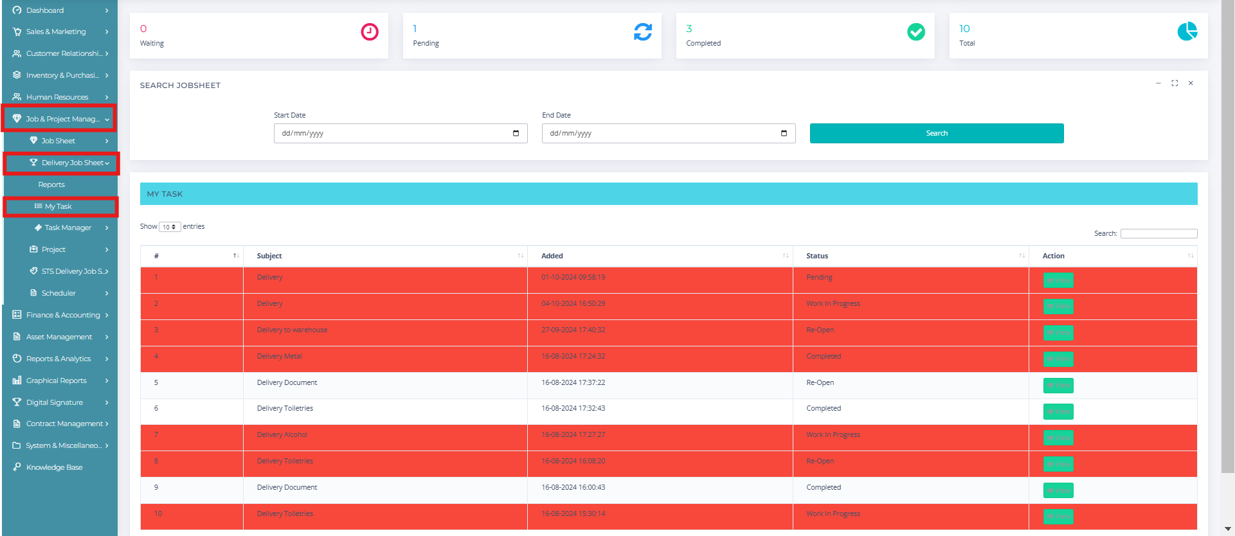Collapse the Search Jobsheet panel with minus icon
The height and width of the screenshot is (536, 1235).
pyautogui.click(x=1158, y=84)
